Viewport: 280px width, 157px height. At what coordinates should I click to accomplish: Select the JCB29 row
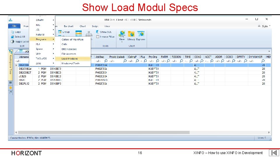[143, 76]
